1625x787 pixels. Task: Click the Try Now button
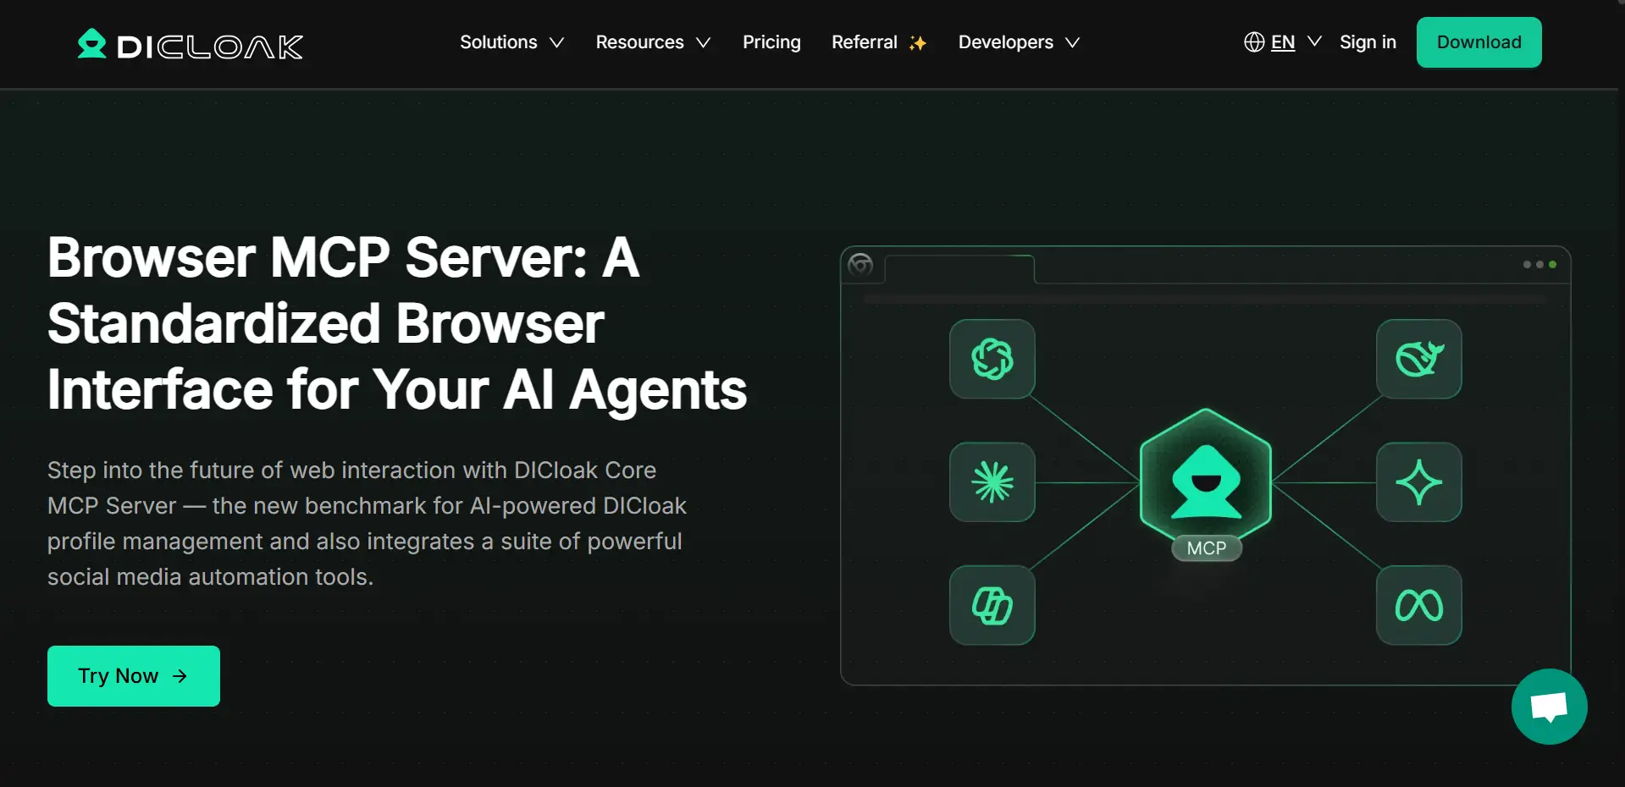[x=134, y=676]
